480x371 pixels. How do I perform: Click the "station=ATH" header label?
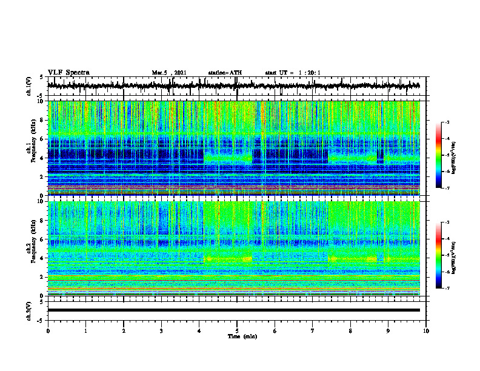[225, 73]
